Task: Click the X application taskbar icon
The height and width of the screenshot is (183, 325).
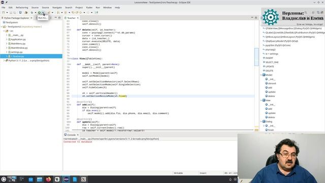Action: point(83,179)
